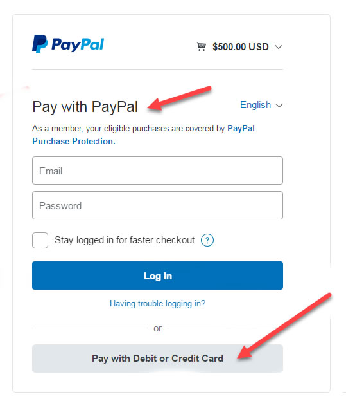This screenshot has width=346, height=410.
Task: Click the shopping cart icon
Action: (201, 46)
